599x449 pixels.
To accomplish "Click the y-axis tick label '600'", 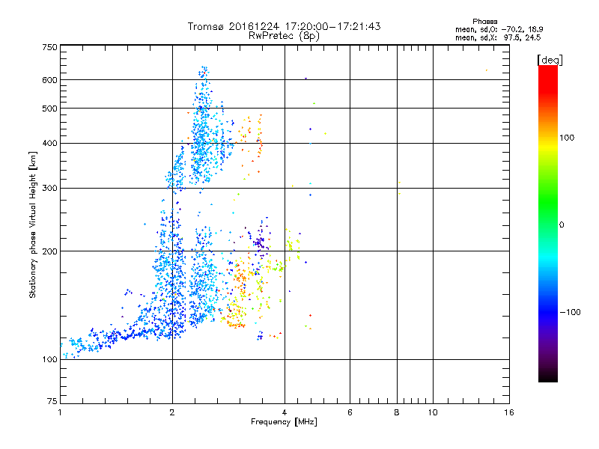I will [x=49, y=80].
